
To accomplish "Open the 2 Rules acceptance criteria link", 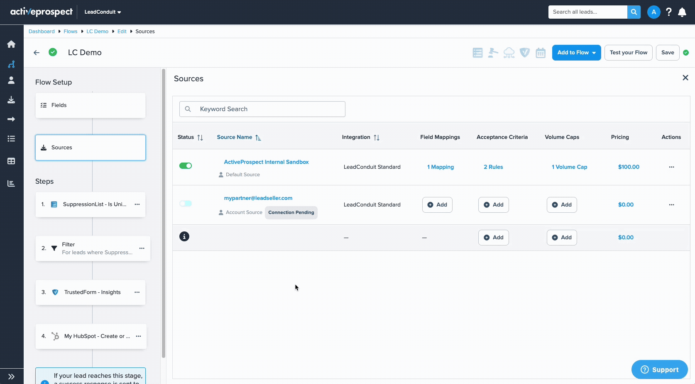I will 493,167.
